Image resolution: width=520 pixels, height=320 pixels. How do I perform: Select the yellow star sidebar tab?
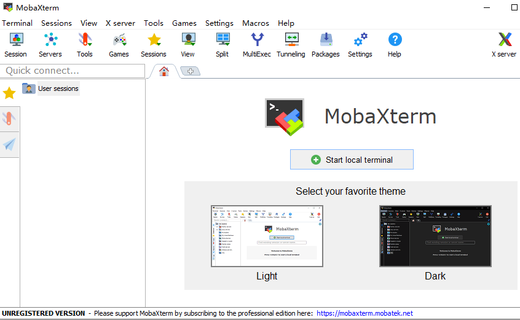coord(9,93)
